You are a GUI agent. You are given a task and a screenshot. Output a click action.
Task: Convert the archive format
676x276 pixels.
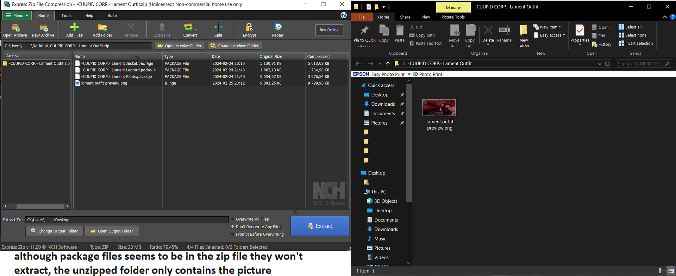[x=190, y=30]
